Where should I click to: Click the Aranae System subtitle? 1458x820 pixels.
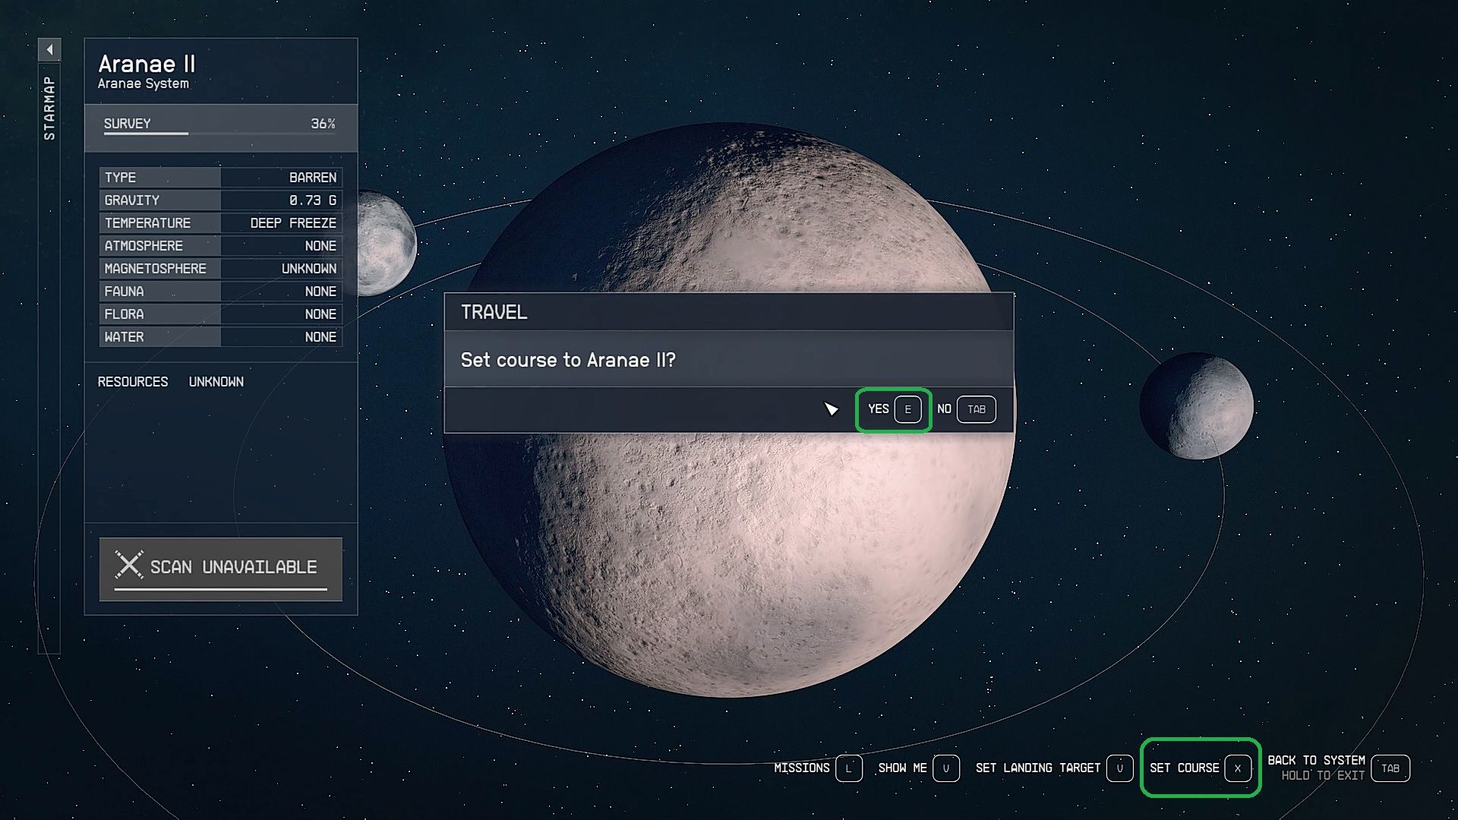(143, 84)
